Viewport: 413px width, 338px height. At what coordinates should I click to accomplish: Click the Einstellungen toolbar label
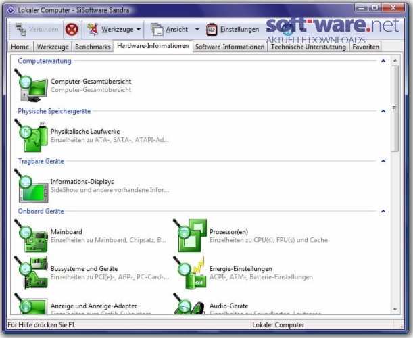tap(240, 29)
